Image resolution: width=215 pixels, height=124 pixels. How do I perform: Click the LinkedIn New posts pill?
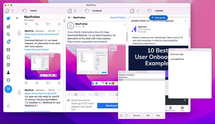point(158,18)
